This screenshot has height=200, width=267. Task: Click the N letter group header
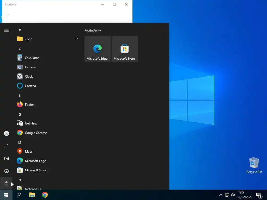[x=20, y=180]
